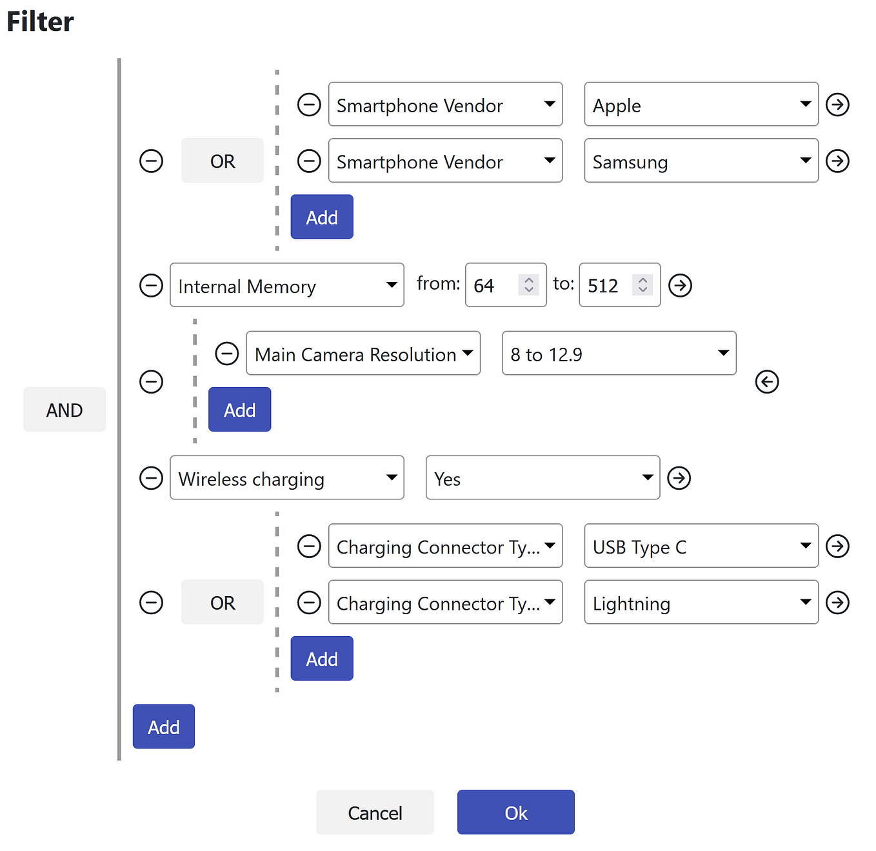Increase the 64 memory value with the stepper
The width and height of the screenshot is (876, 851).
coord(528,279)
